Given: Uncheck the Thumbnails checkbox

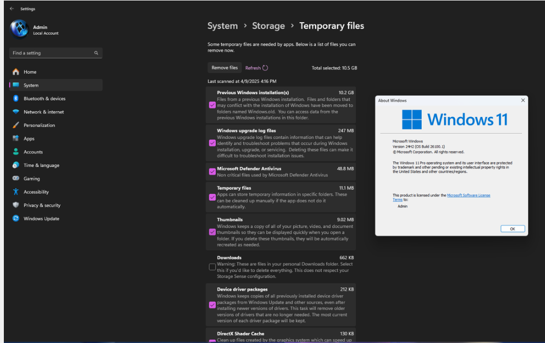Looking at the screenshot, I should tap(212, 232).
